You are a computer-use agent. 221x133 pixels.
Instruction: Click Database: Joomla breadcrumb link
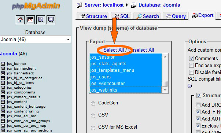pos(159,5)
